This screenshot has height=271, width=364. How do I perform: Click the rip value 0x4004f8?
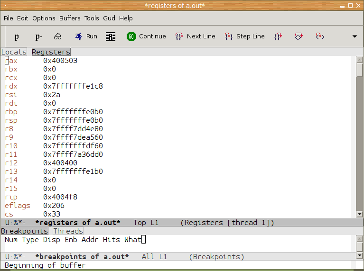[x=60, y=197]
